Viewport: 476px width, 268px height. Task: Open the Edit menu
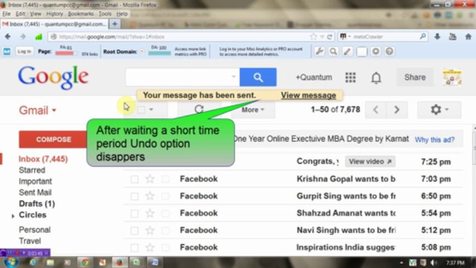(x=20, y=14)
